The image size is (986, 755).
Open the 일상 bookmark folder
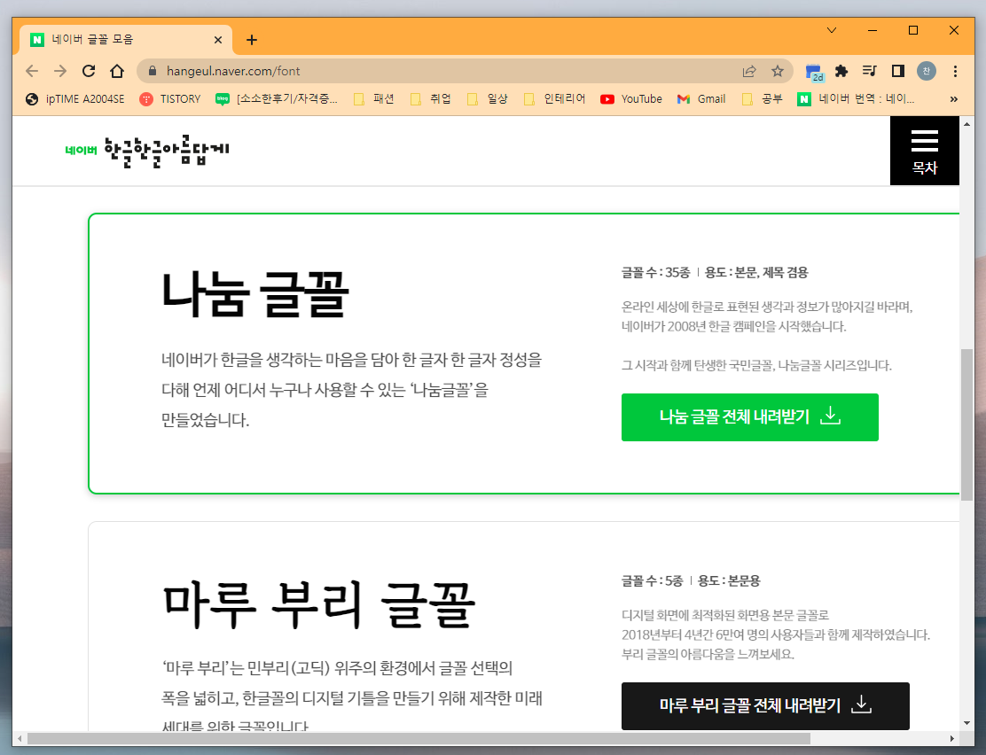[x=488, y=98]
